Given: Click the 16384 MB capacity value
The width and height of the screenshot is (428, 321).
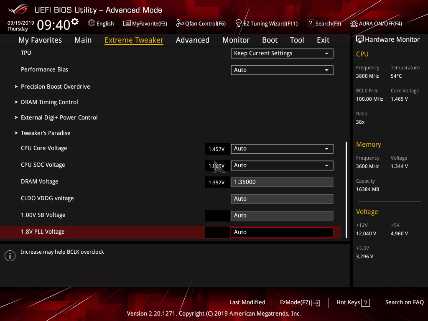Looking at the screenshot, I should point(368,189).
